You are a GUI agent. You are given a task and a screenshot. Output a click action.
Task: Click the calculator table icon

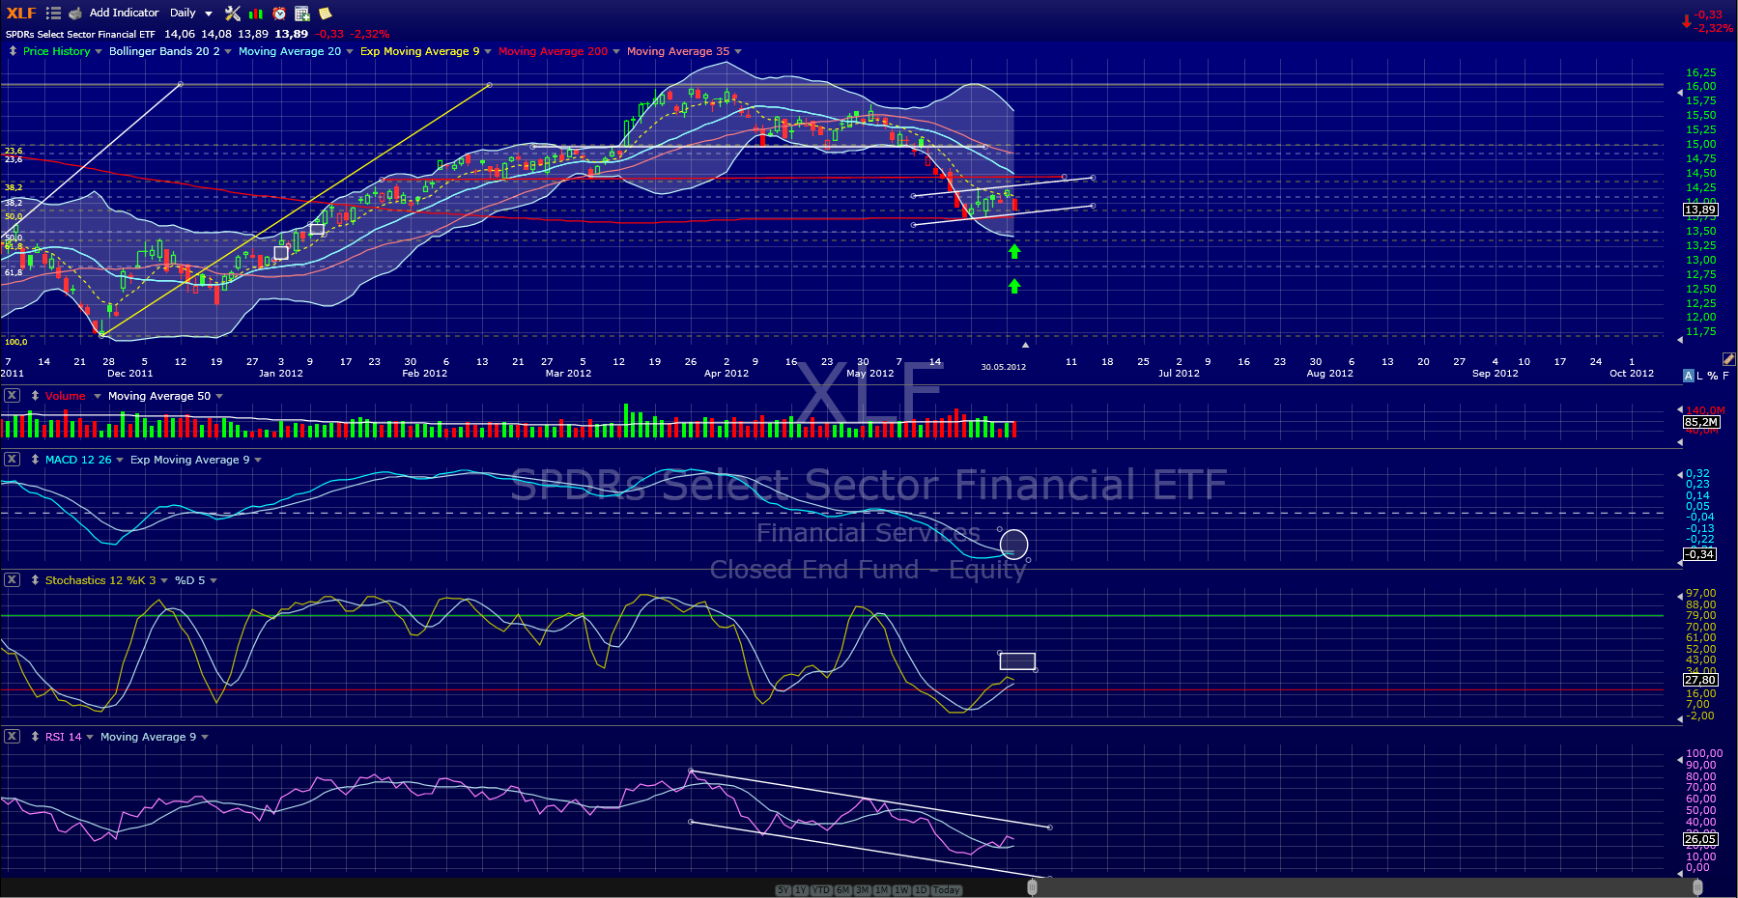(x=302, y=14)
